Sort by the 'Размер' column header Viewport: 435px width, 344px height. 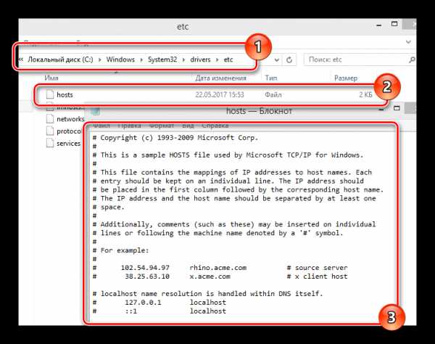point(346,78)
